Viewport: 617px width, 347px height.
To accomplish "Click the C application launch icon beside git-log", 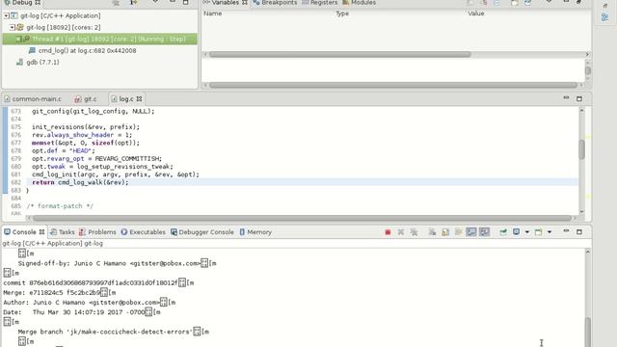I will (14, 15).
